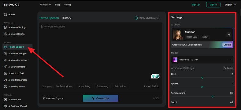This screenshot has height=110, width=241.
Task: Click the 0/250 character count
Action: coord(156,98)
